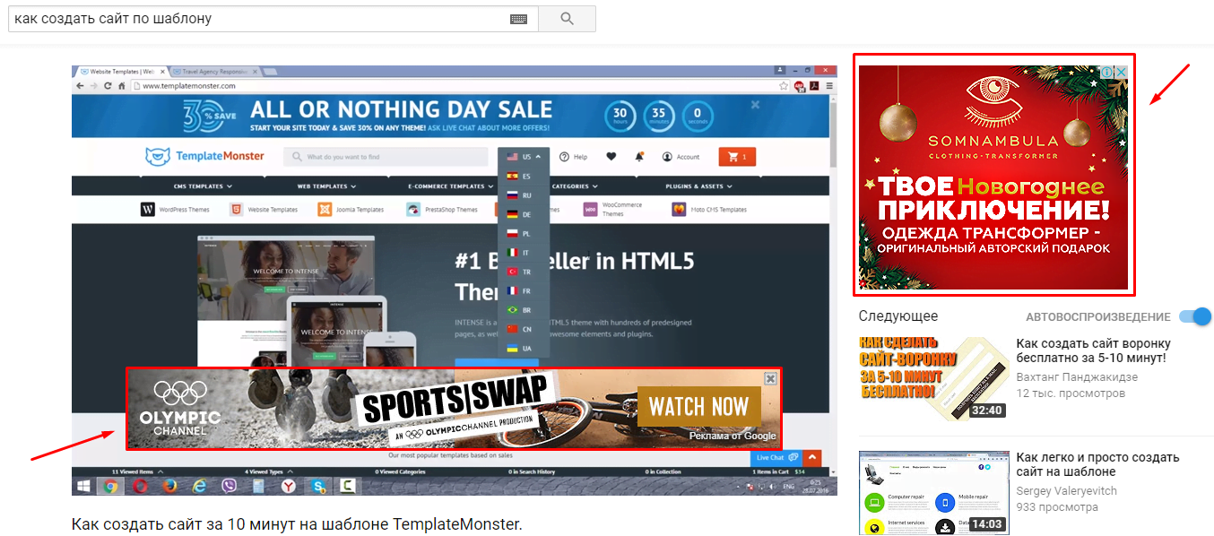
Task: Click the WordPress Themes icon
Action: point(148,210)
